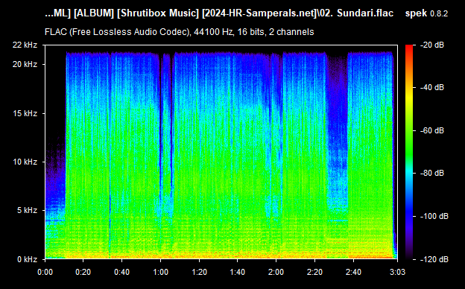465x289 pixels.
Task: Click the 1:40 time axis label
Action: (x=237, y=272)
